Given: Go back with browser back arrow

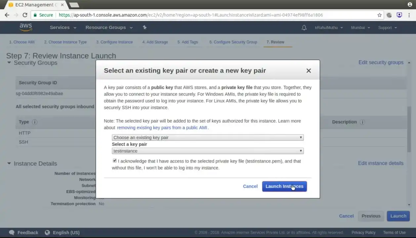Looking at the screenshot, I should (x=7, y=15).
